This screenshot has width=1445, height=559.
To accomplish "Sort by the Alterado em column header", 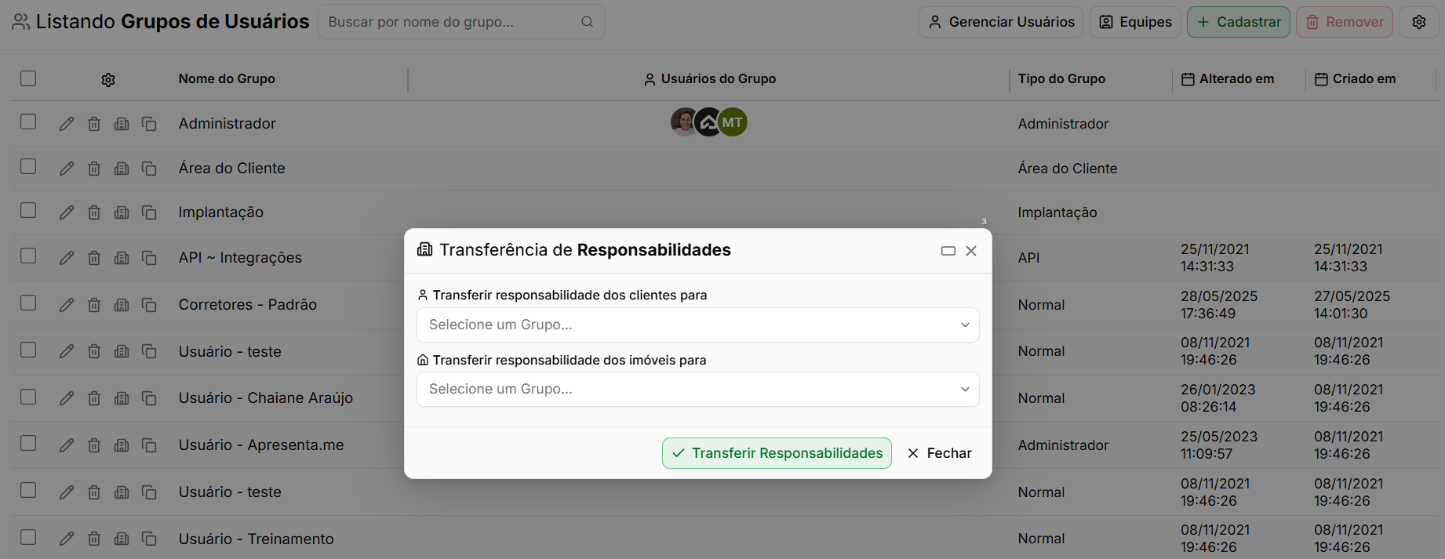I will 1228,78.
